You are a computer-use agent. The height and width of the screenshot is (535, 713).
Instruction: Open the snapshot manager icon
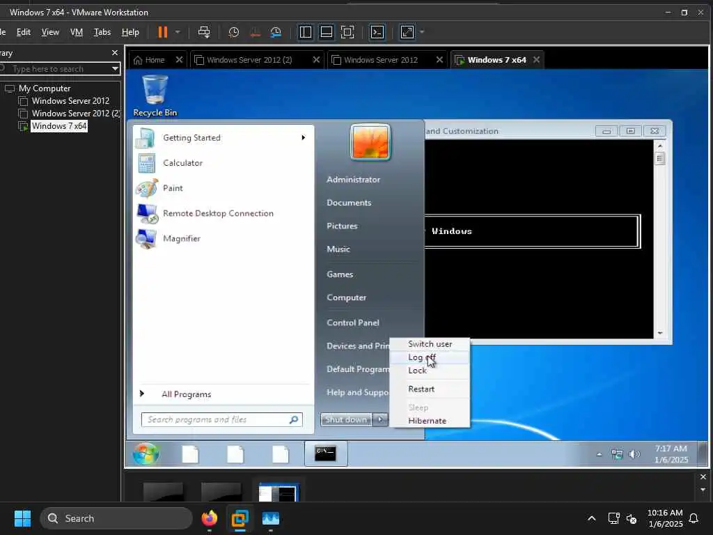click(x=276, y=32)
